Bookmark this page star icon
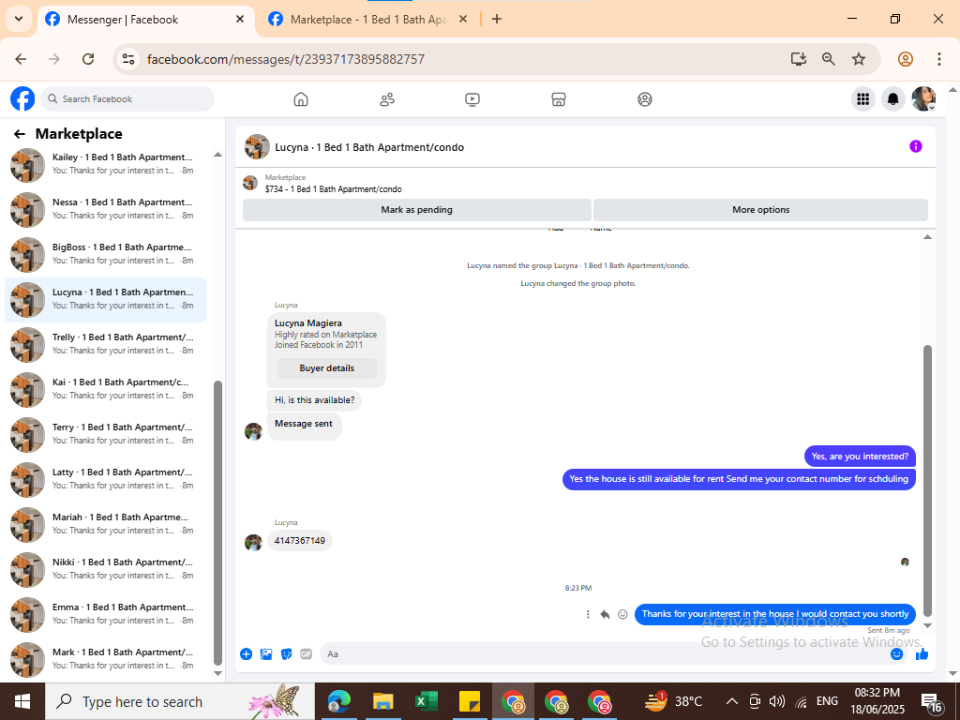The height and width of the screenshot is (720, 960). pyautogui.click(x=859, y=59)
